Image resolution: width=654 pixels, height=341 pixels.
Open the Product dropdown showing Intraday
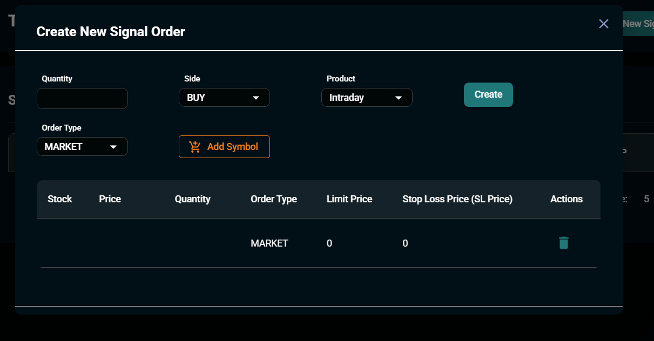367,98
